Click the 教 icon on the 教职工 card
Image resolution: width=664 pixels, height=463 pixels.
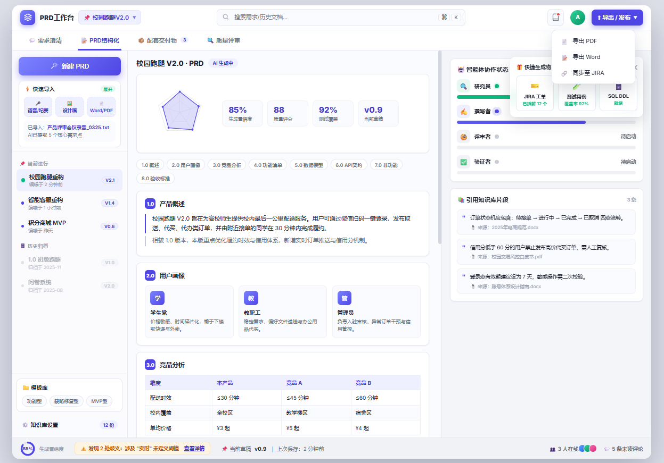click(251, 298)
